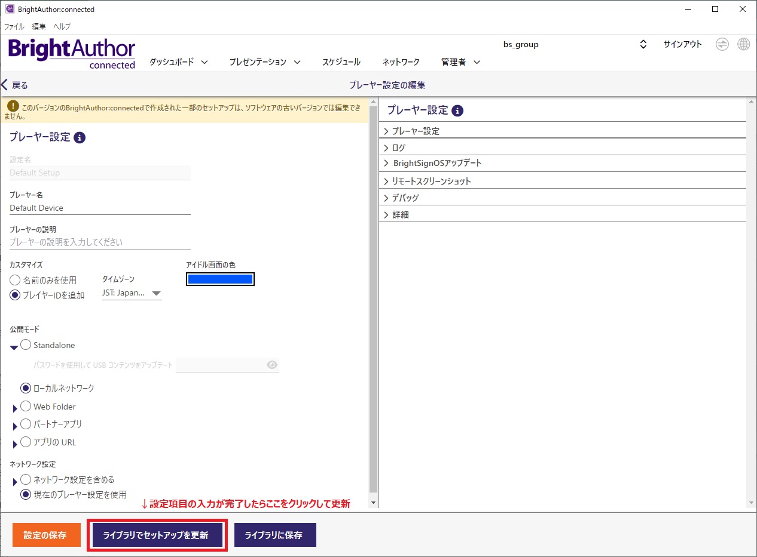Expand the 詳細 section
This screenshot has width=757, height=557.
[x=563, y=214]
